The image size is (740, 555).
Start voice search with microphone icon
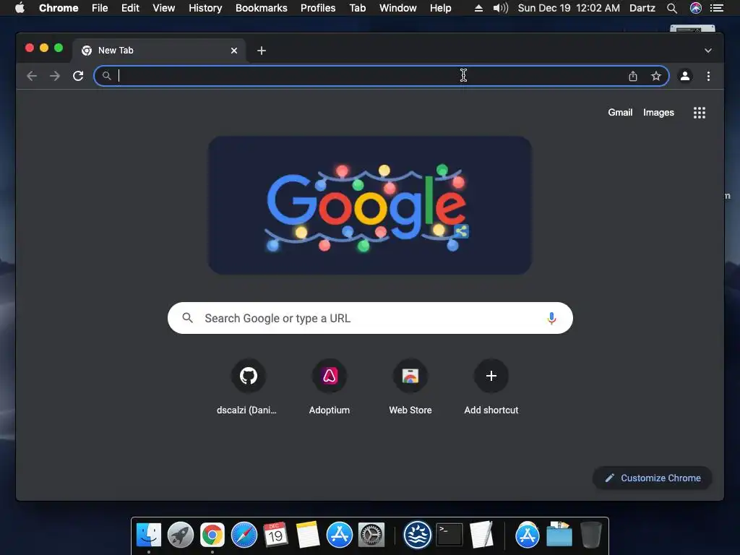pyautogui.click(x=551, y=318)
